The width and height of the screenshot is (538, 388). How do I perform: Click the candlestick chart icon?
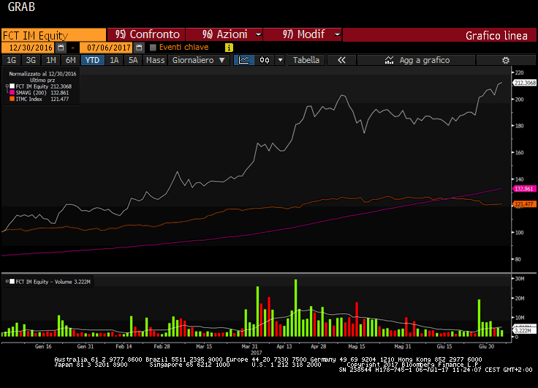click(264, 60)
